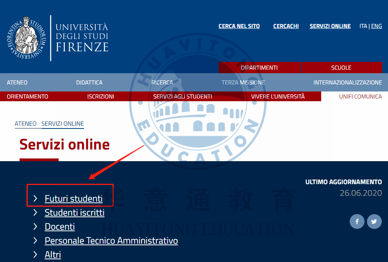The width and height of the screenshot is (388, 262).
Task: Expand chevron beside Personale Tecnico Amministrativo
Action: click(x=36, y=241)
